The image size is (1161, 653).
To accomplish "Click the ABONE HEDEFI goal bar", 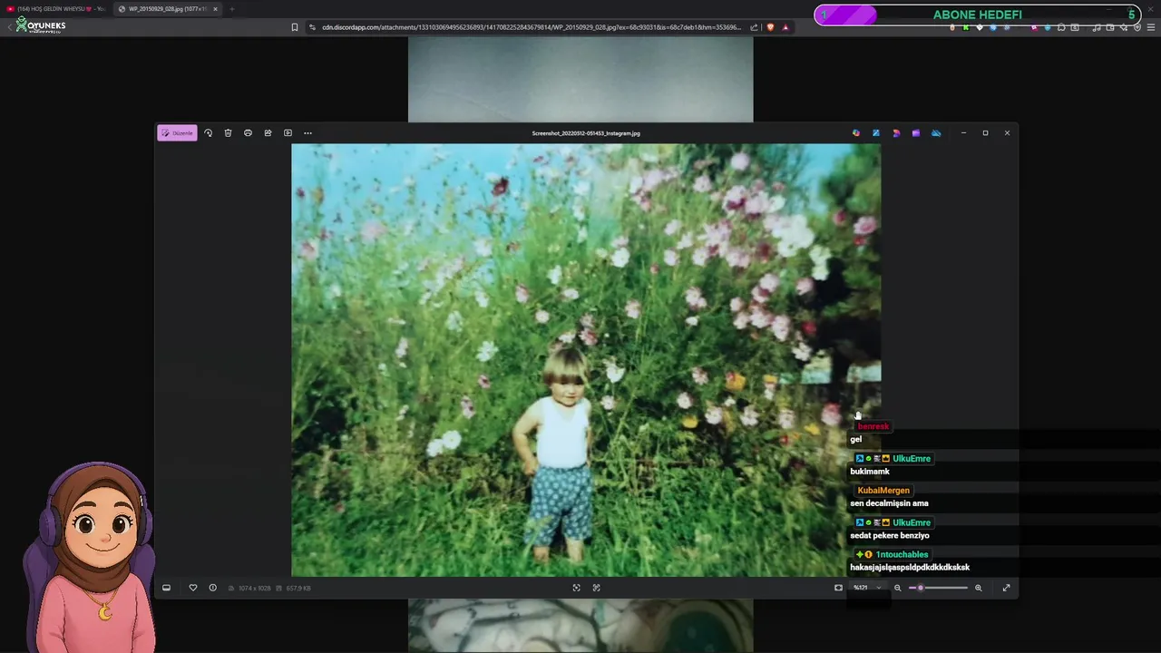I will 977,15.
